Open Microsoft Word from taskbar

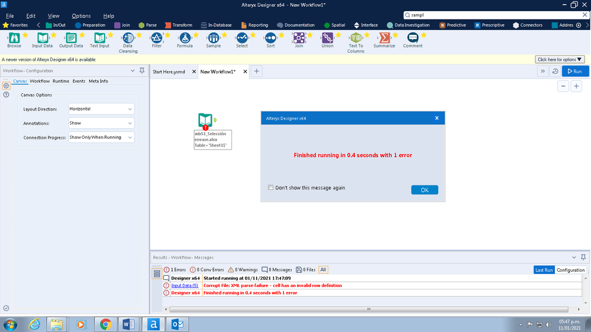coord(129,324)
